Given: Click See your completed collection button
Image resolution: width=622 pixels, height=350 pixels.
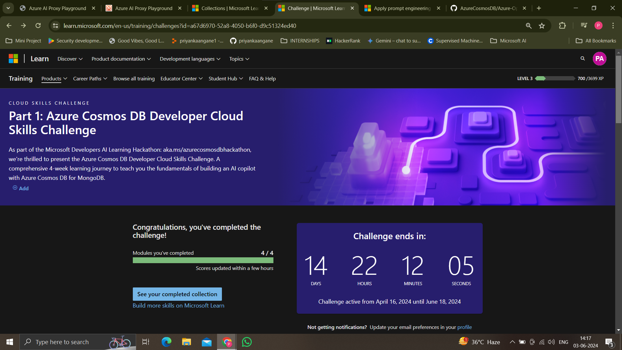Looking at the screenshot, I should tap(177, 294).
